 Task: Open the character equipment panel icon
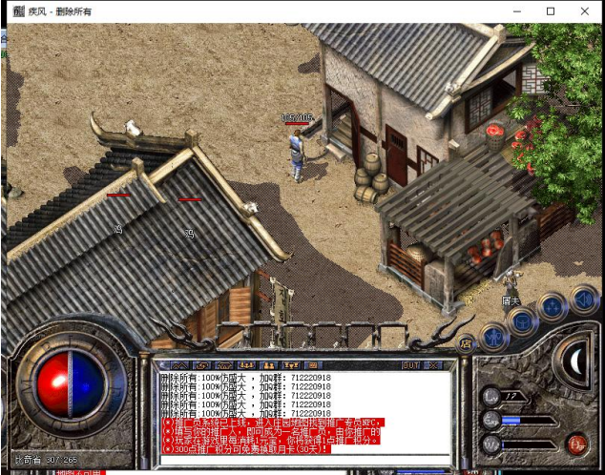point(494,339)
